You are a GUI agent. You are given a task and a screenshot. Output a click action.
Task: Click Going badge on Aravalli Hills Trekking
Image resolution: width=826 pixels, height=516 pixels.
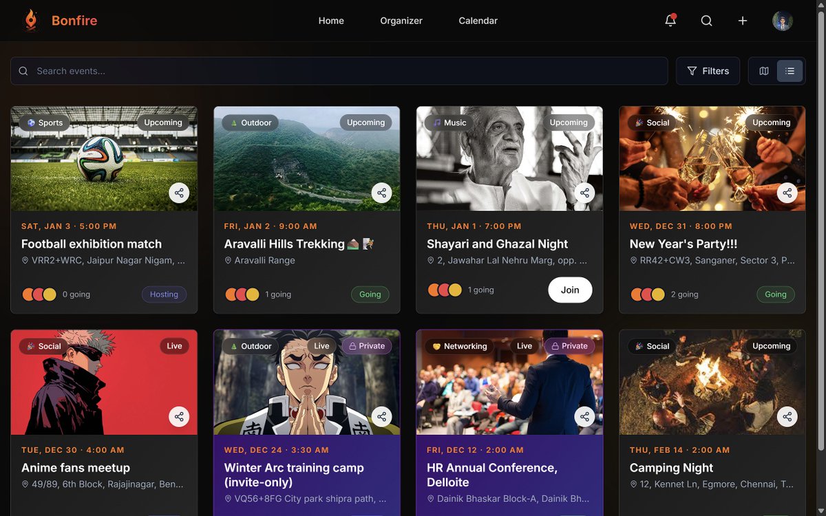(370, 294)
